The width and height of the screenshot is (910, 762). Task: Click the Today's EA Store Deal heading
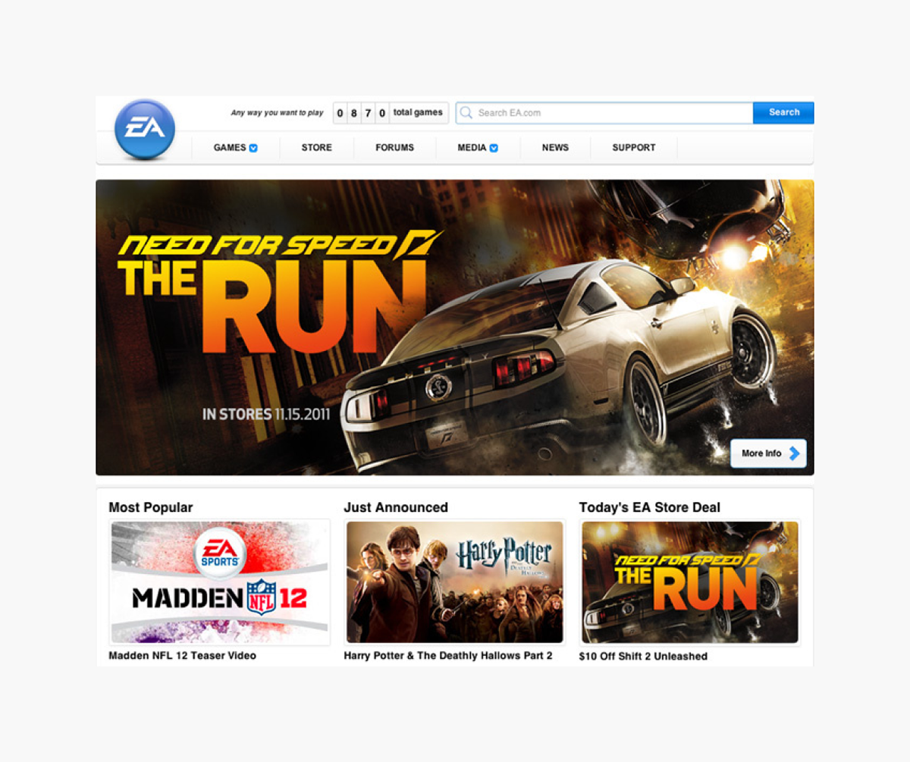(650, 508)
